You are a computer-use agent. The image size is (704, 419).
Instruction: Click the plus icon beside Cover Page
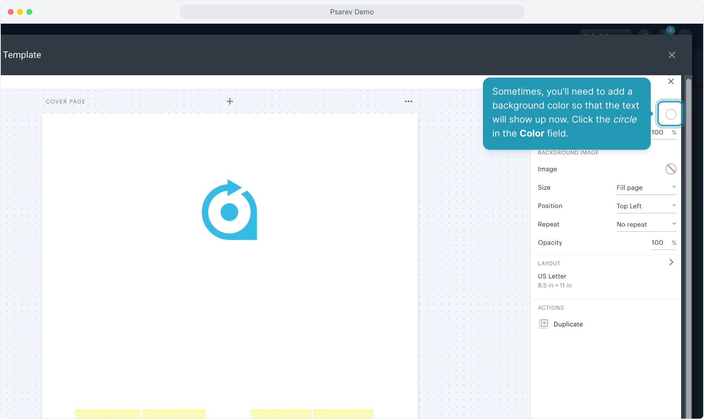(x=230, y=101)
